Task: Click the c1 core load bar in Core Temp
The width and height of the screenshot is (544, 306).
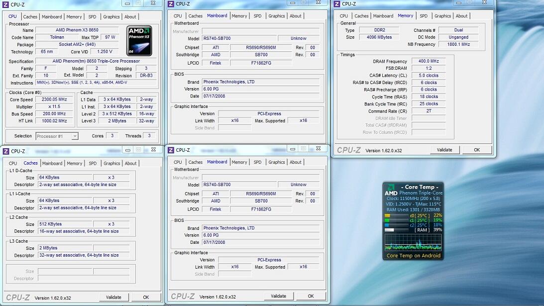Action: pyautogui.click(x=397, y=220)
